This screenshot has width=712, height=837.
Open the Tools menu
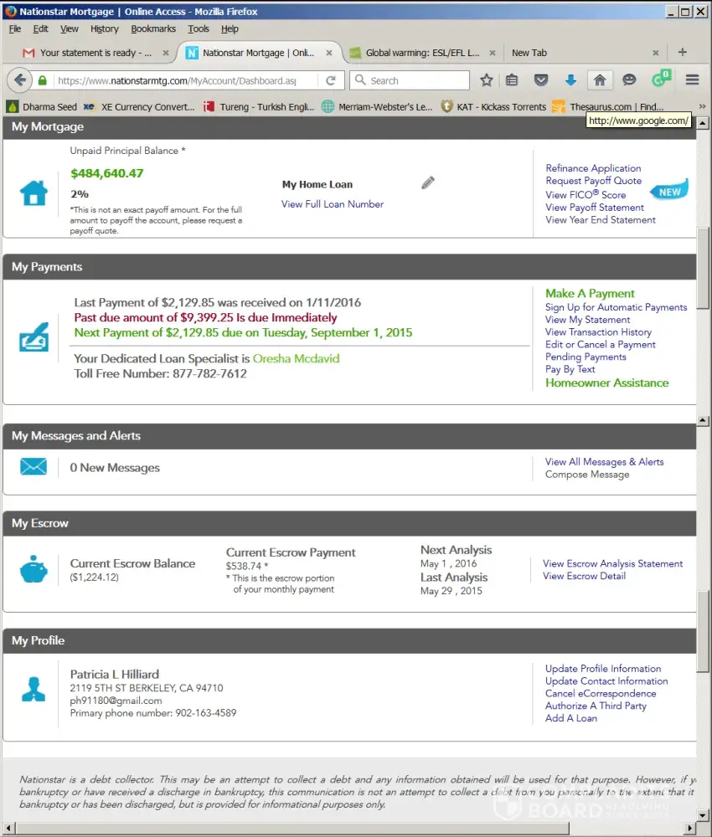point(199,28)
